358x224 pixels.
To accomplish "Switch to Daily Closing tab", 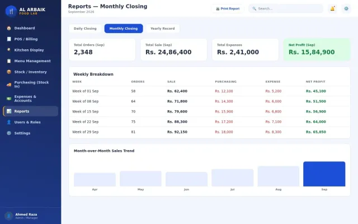I will [x=85, y=29].
